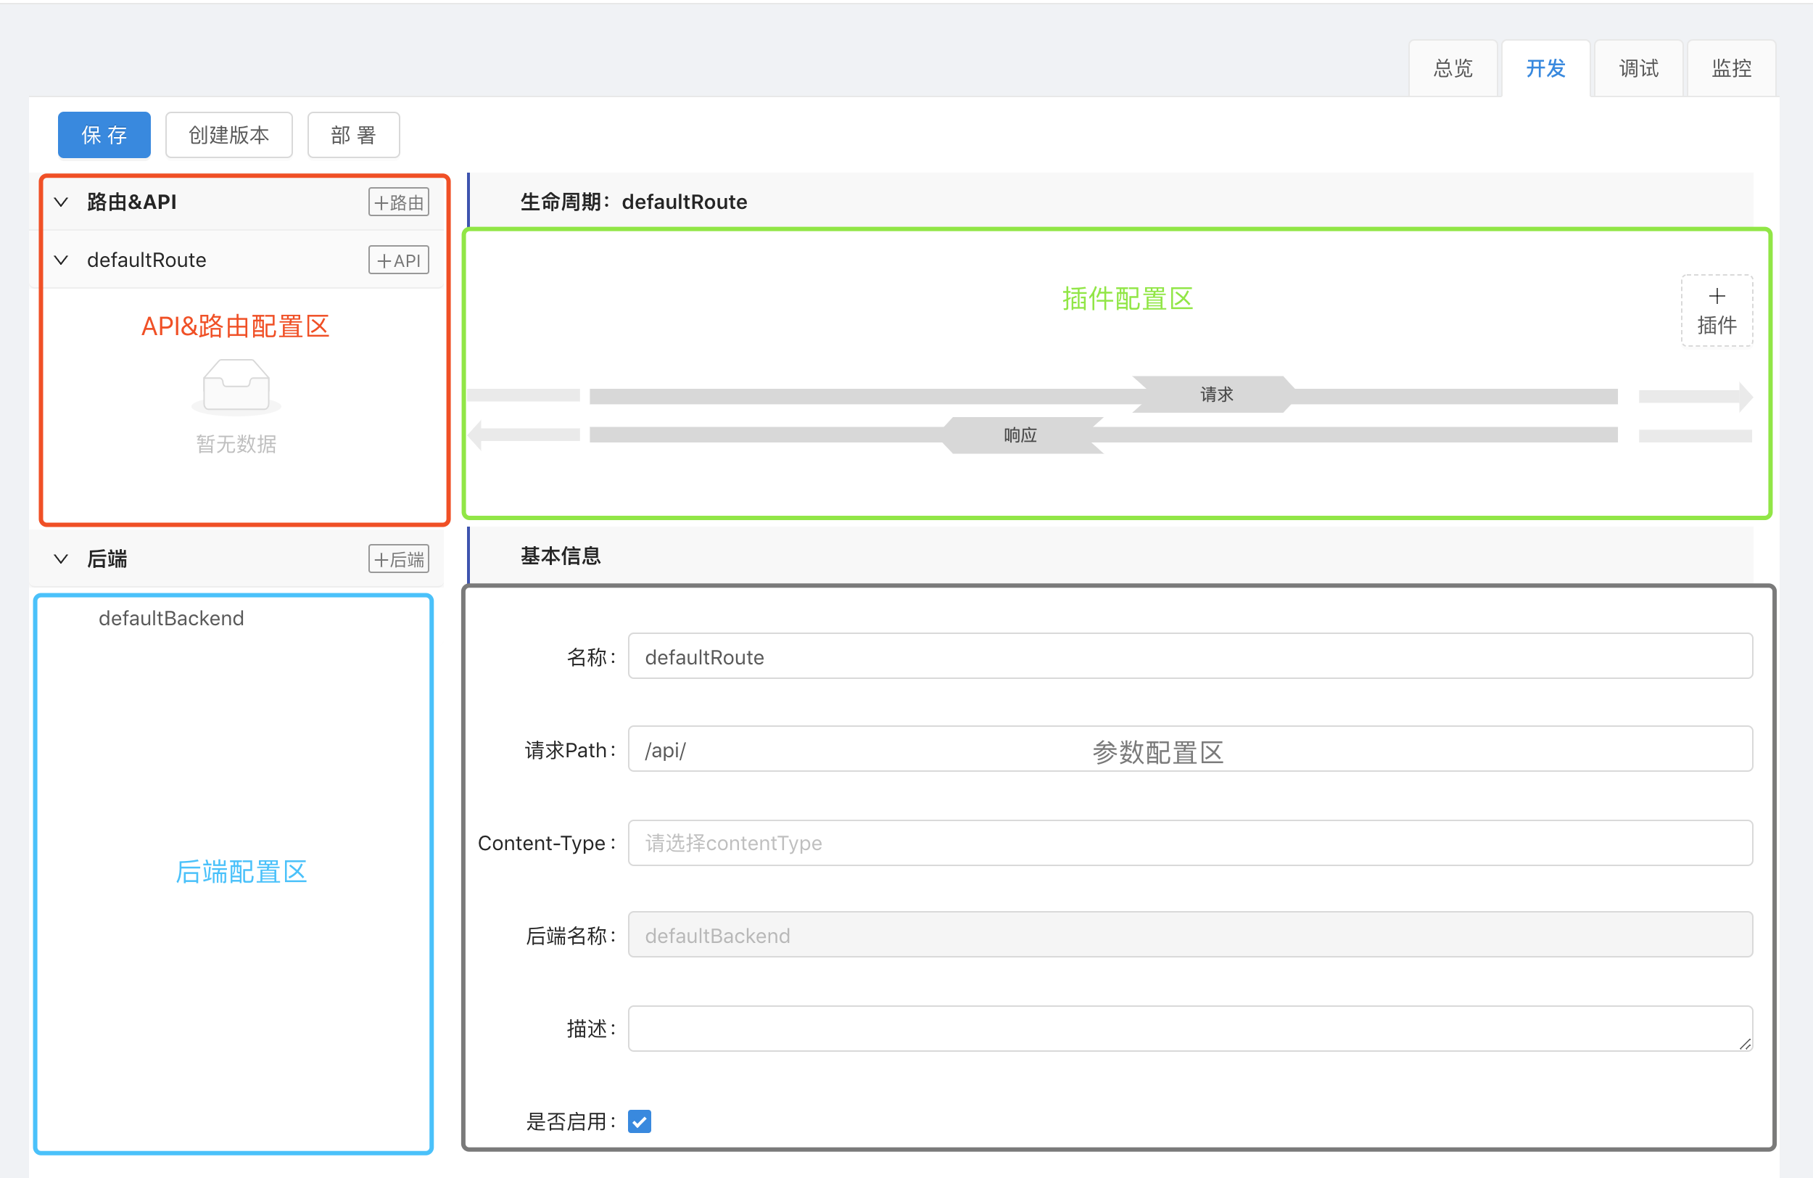The image size is (1813, 1178).
Task: Click the 保存 save button
Action: [104, 135]
